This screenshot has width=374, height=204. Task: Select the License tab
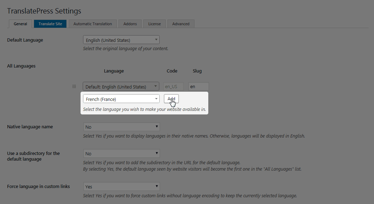(x=154, y=24)
